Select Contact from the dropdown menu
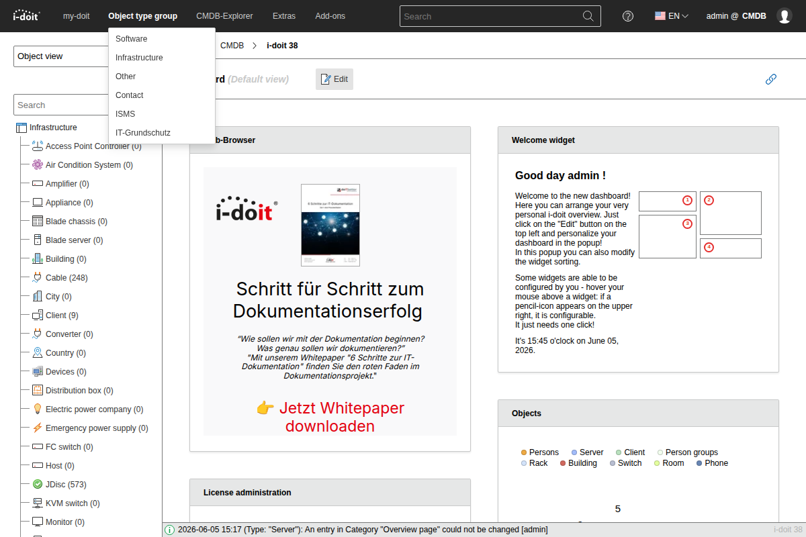The height and width of the screenshot is (537, 806). tap(161, 95)
